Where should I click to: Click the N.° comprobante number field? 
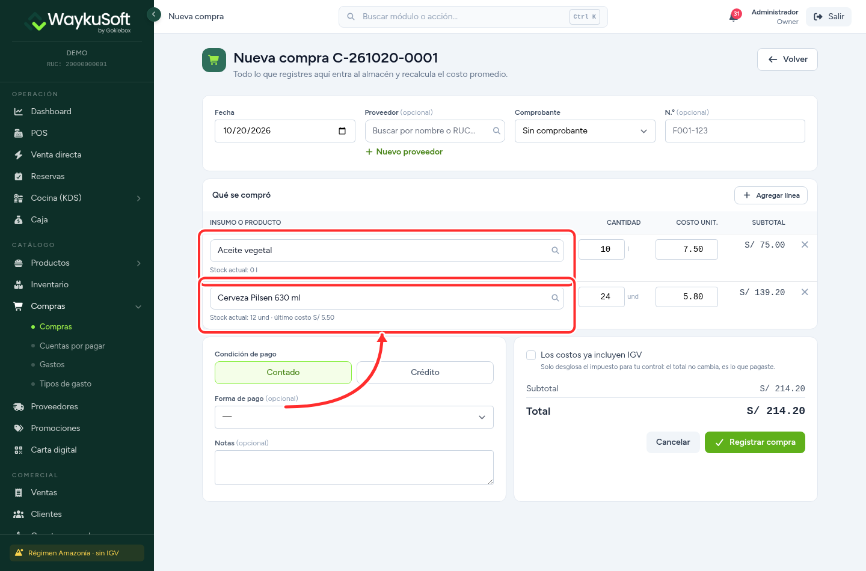tap(735, 131)
